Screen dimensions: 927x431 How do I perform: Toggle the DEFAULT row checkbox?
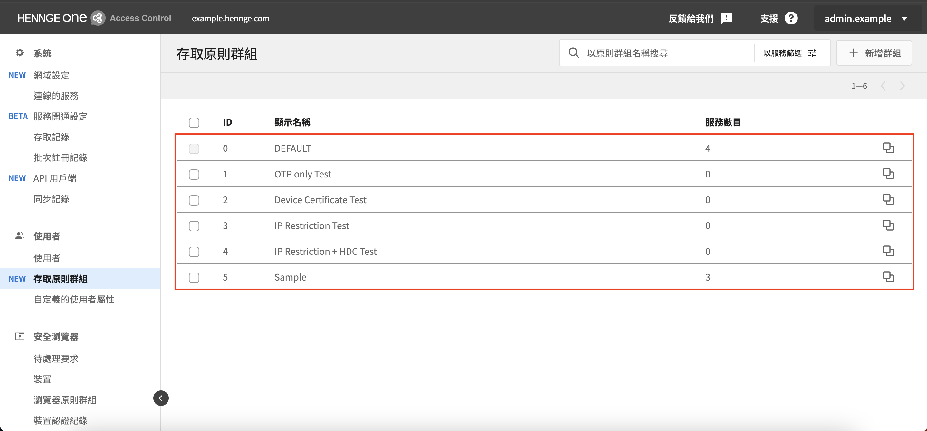coord(194,148)
